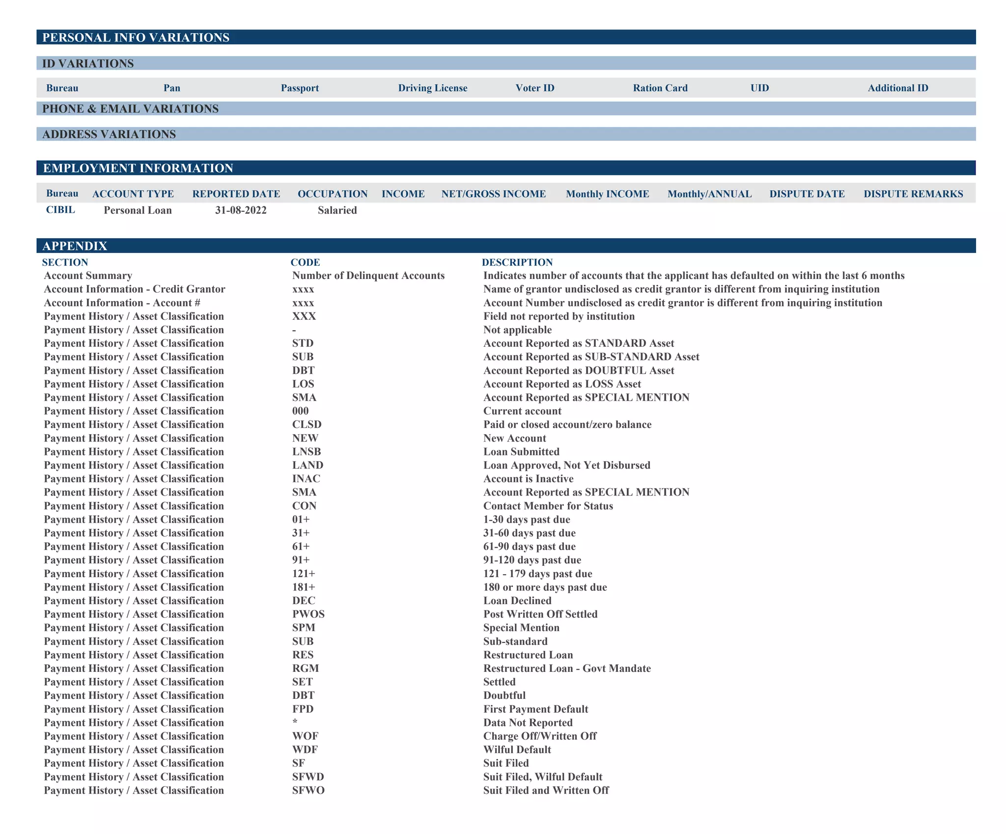The width and height of the screenshot is (1006, 834).
Task: Select the OCCUPATION column header
Action: (x=333, y=194)
